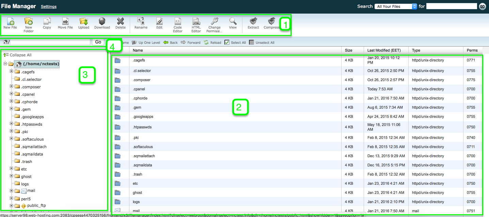Select the Copy toolbar icon
489x217 pixels.
47,21
